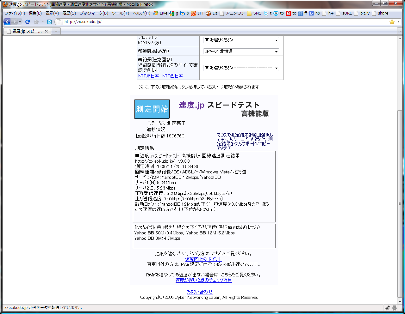Open the 'tp' bookmark

tap(279, 13)
